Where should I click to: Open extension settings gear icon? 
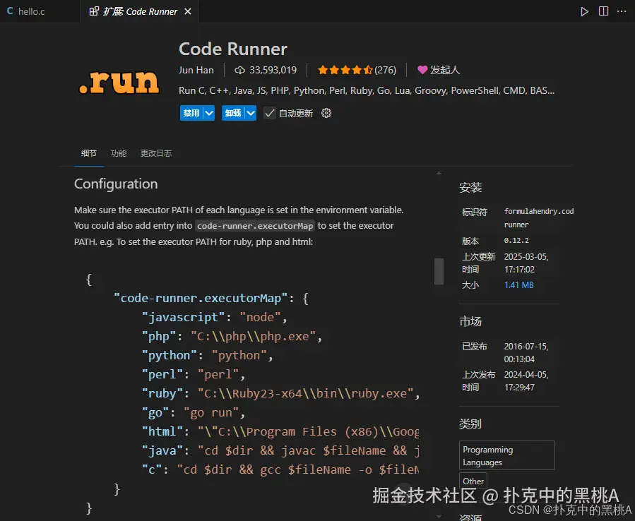(326, 113)
